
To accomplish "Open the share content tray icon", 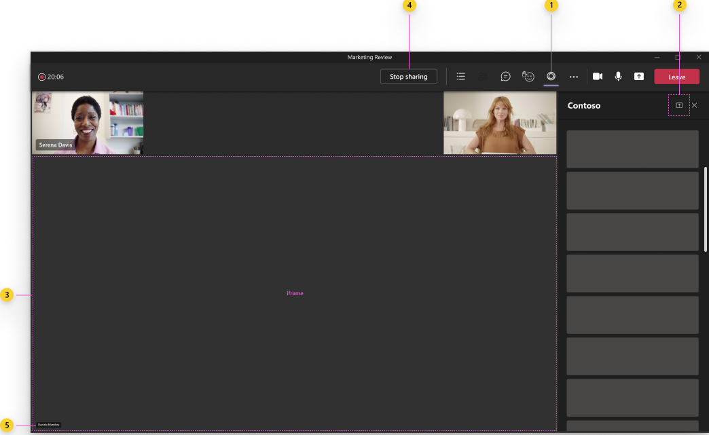I will coord(639,76).
